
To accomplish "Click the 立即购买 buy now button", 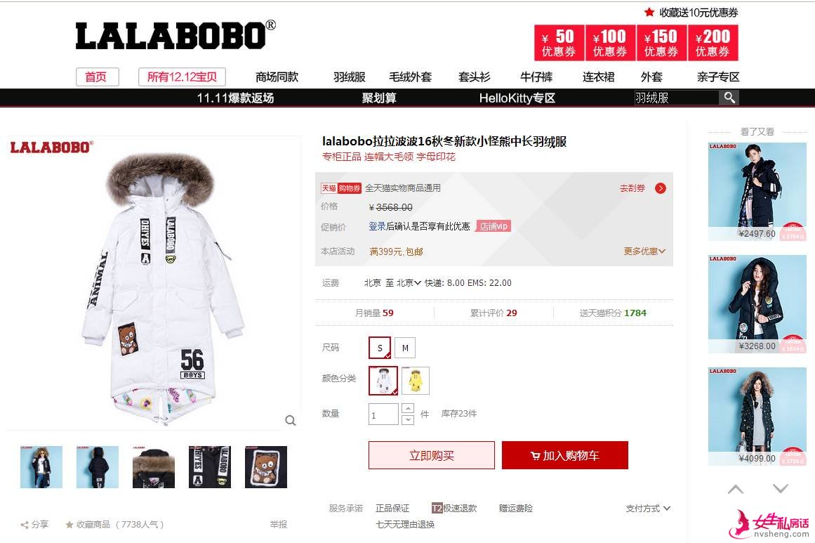I will point(432,456).
